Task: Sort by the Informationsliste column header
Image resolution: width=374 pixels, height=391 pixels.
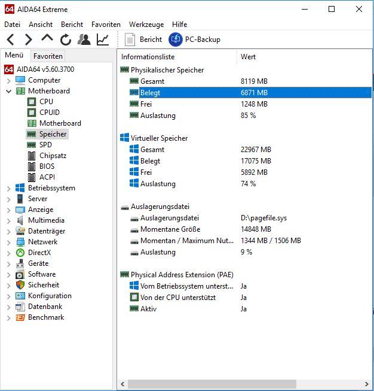Action: [177, 57]
